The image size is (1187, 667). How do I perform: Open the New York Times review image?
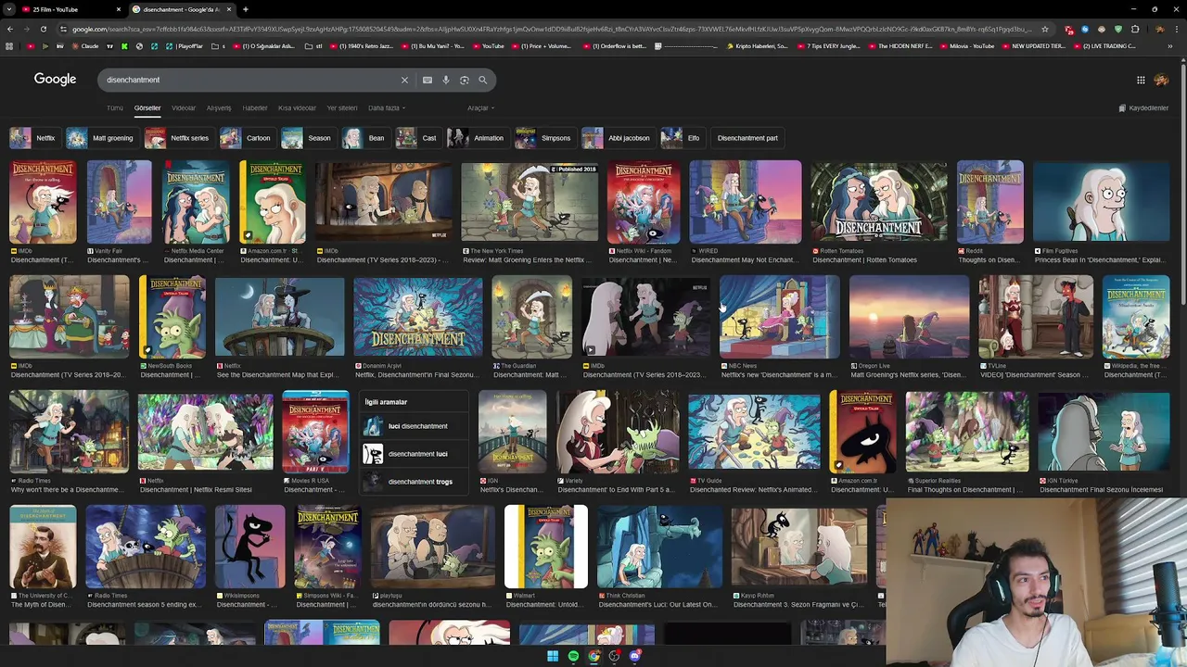[x=530, y=202]
